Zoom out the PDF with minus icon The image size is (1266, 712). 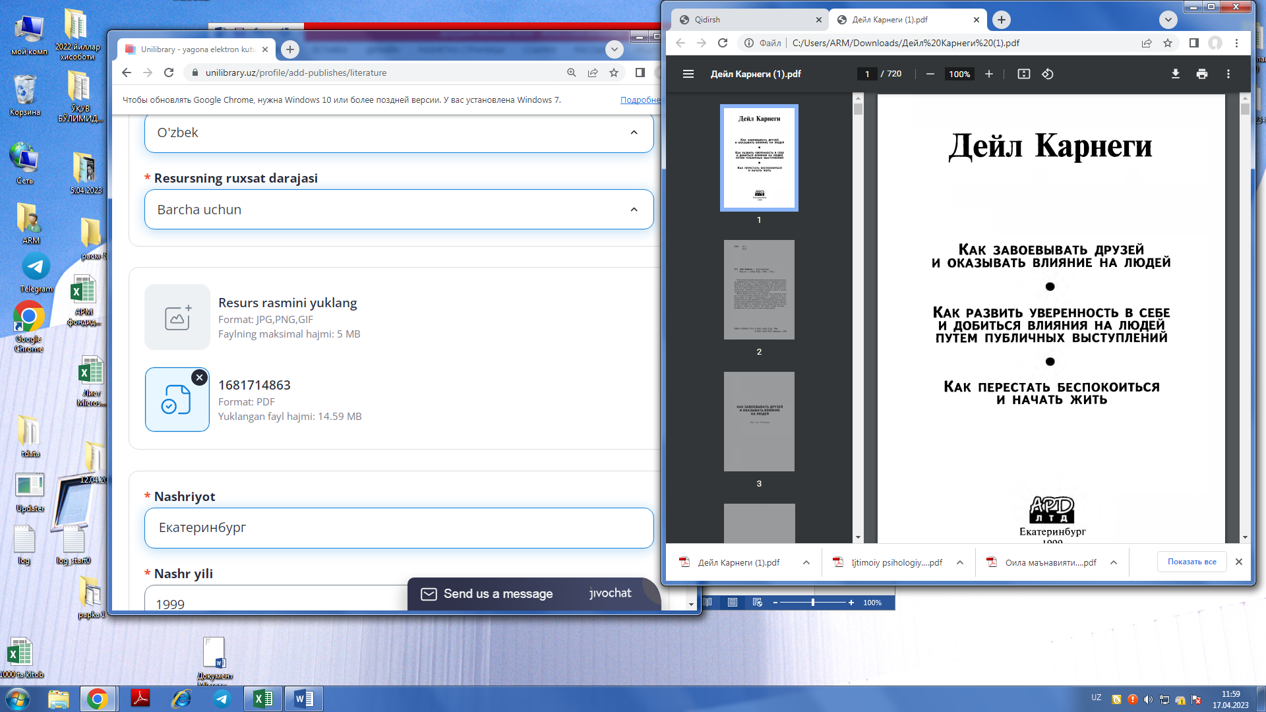point(930,74)
